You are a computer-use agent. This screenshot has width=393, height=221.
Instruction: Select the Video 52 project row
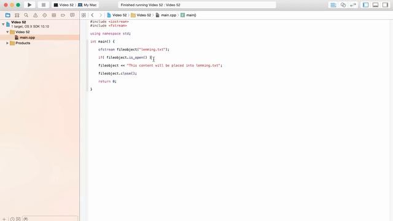click(x=39, y=24)
